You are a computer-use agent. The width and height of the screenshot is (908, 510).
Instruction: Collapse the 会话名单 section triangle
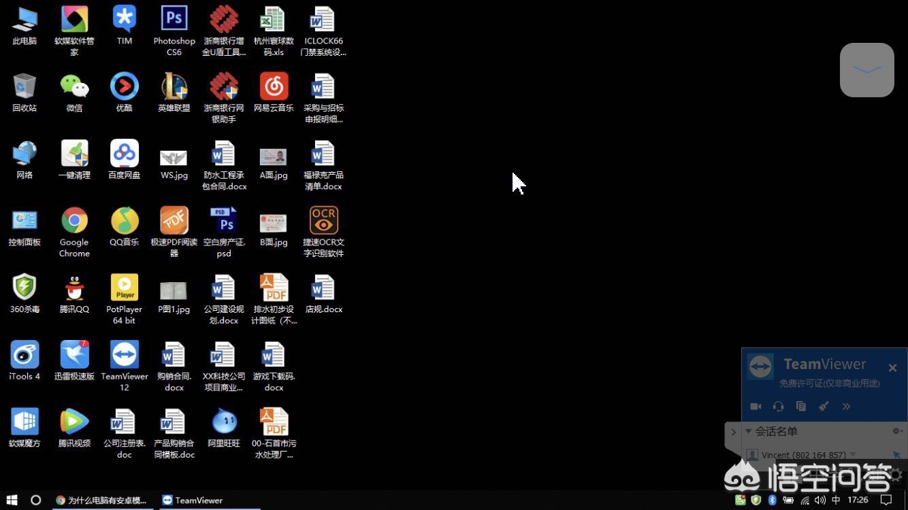tap(749, 431)
